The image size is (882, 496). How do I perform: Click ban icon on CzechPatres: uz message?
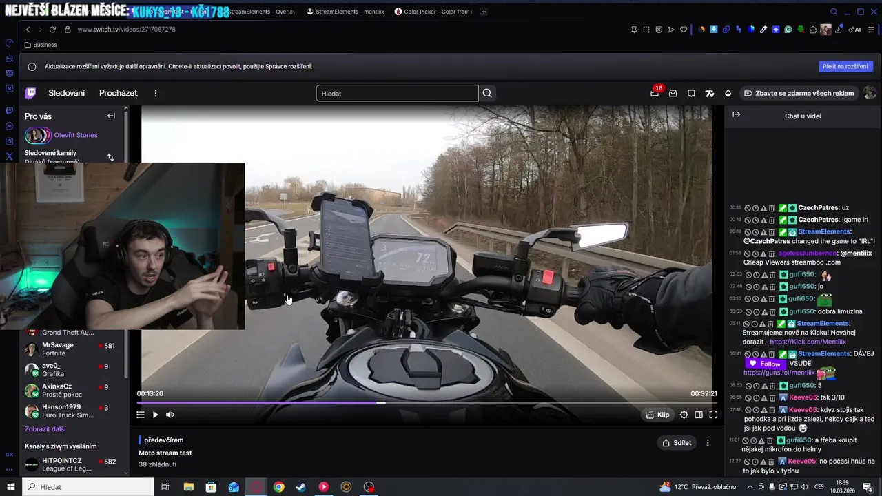coord(748,207)
